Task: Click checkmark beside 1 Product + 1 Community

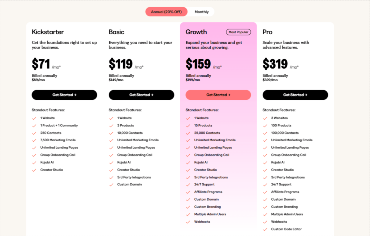Action: (x=34, y=126)
